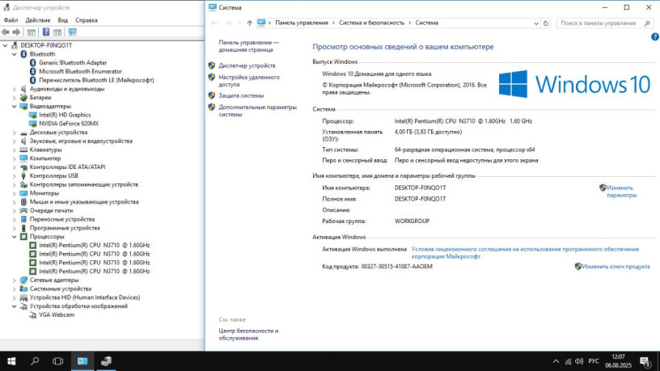Click monitor scan-hardware icon in Device Manager toolbar
This screenshot has height=371, width=660.
click(x=73, y=32)
